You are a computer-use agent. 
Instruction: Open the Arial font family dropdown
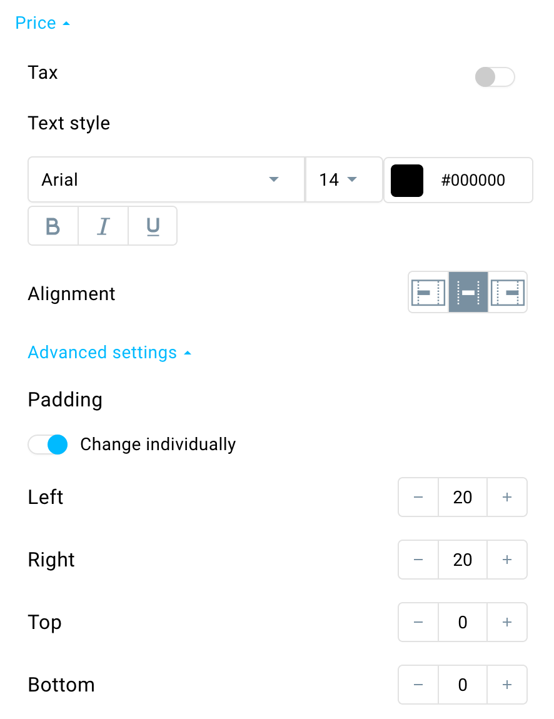tap(166, 179)
